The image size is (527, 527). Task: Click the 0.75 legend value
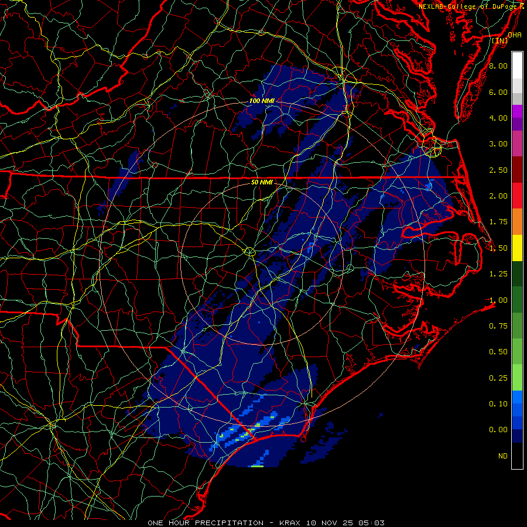(498, 326)
